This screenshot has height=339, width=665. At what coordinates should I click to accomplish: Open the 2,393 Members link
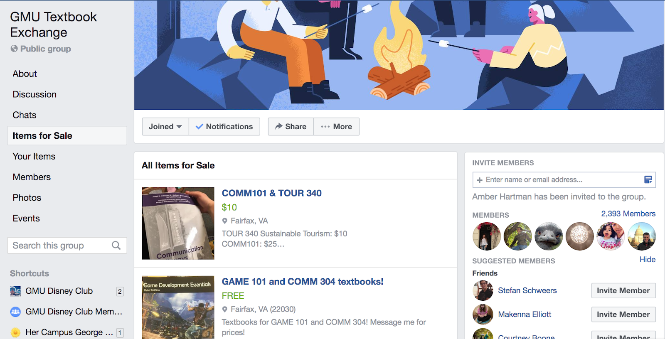tap(628, 214)
